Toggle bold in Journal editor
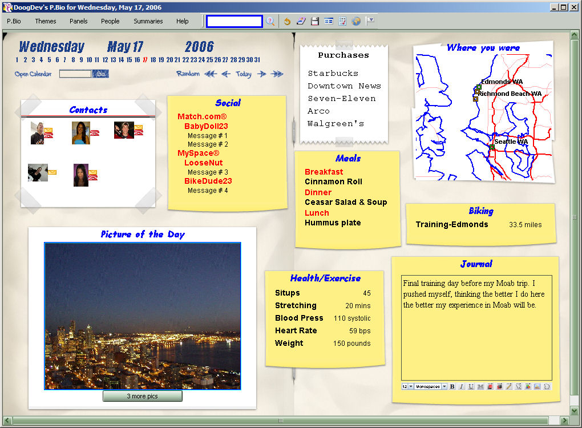This screenshot has width=582, height=428. [x=452, y=386]
